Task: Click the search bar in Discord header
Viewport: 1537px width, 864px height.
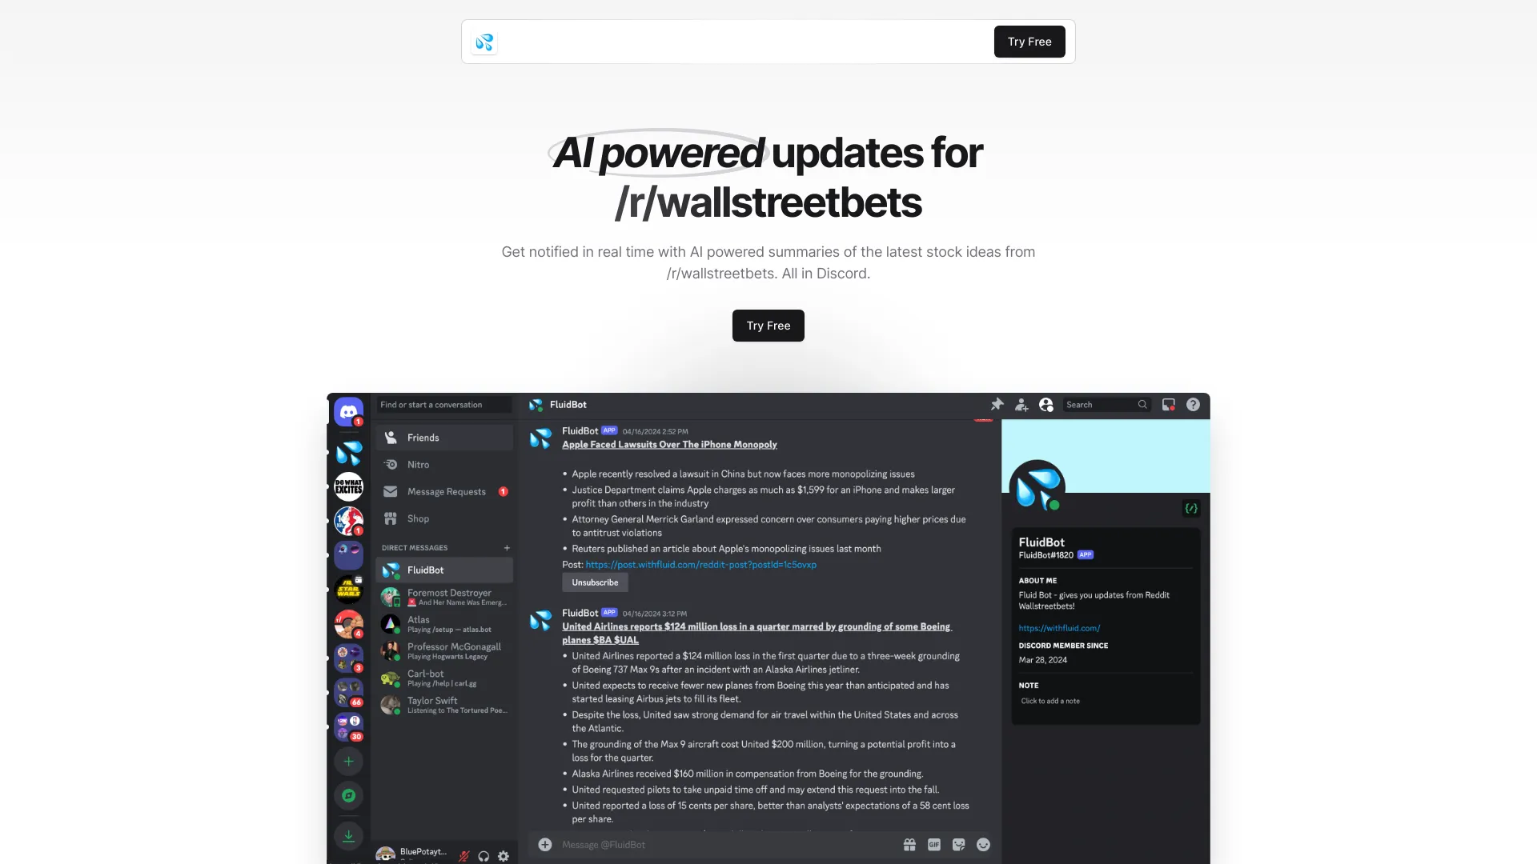Action: [1102, 404]
